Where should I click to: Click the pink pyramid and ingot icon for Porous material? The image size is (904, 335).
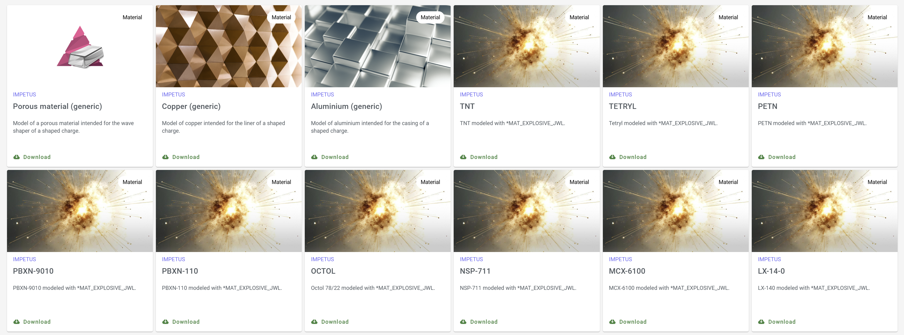point(80,47)
